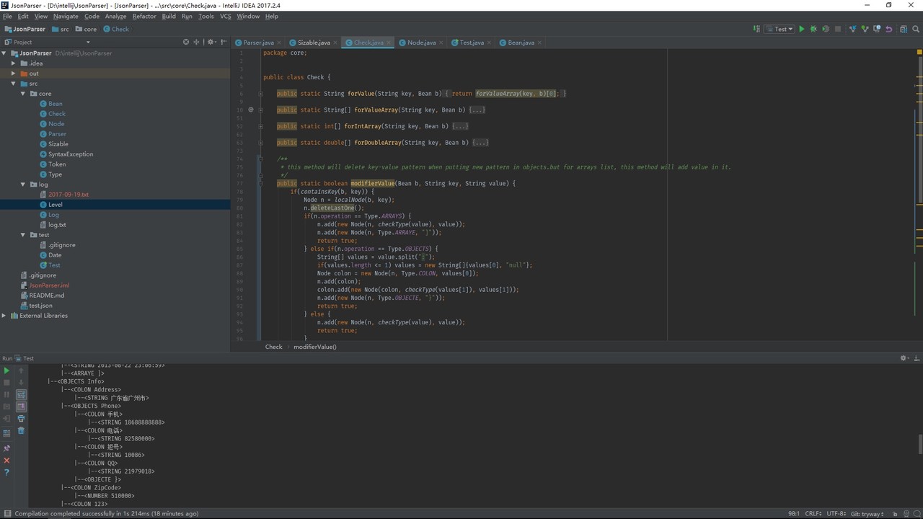
Task: Collapse the test package
Action: [x=23, y=235]
